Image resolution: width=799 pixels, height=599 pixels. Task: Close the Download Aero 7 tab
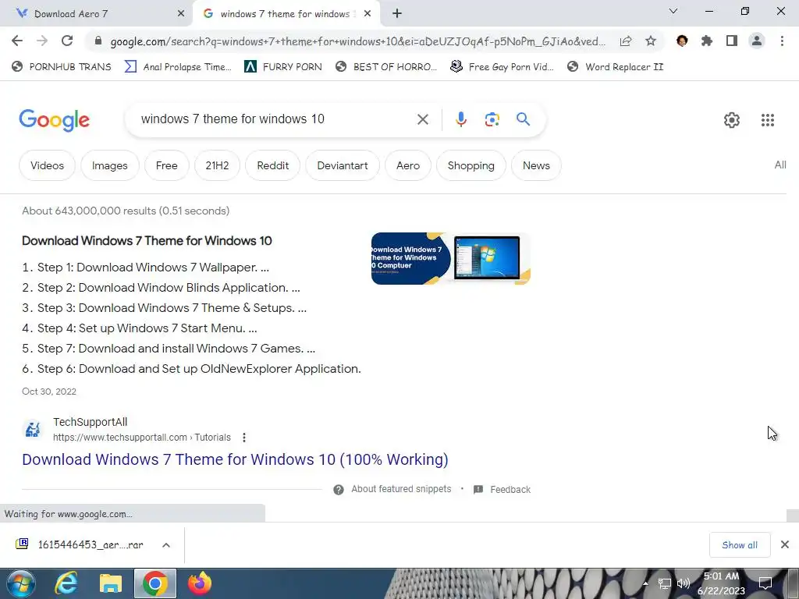pos(181,14)
